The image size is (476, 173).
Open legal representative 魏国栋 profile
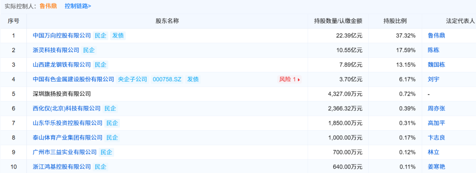click(x=436, y=65)
